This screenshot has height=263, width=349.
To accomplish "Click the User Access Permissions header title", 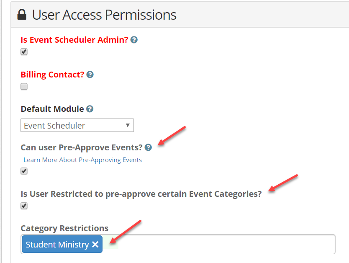I will (x=104, y=15).
